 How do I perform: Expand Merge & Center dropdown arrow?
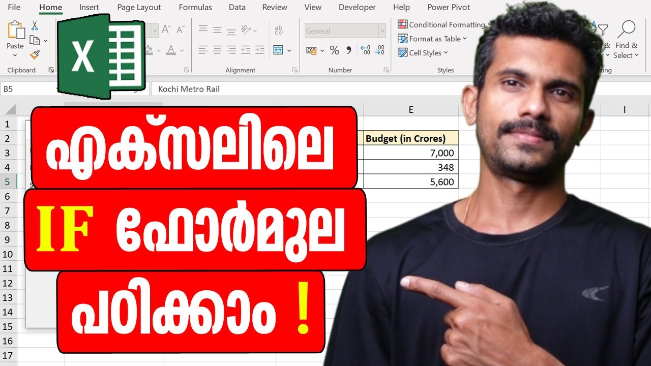[x=289, y=50]
